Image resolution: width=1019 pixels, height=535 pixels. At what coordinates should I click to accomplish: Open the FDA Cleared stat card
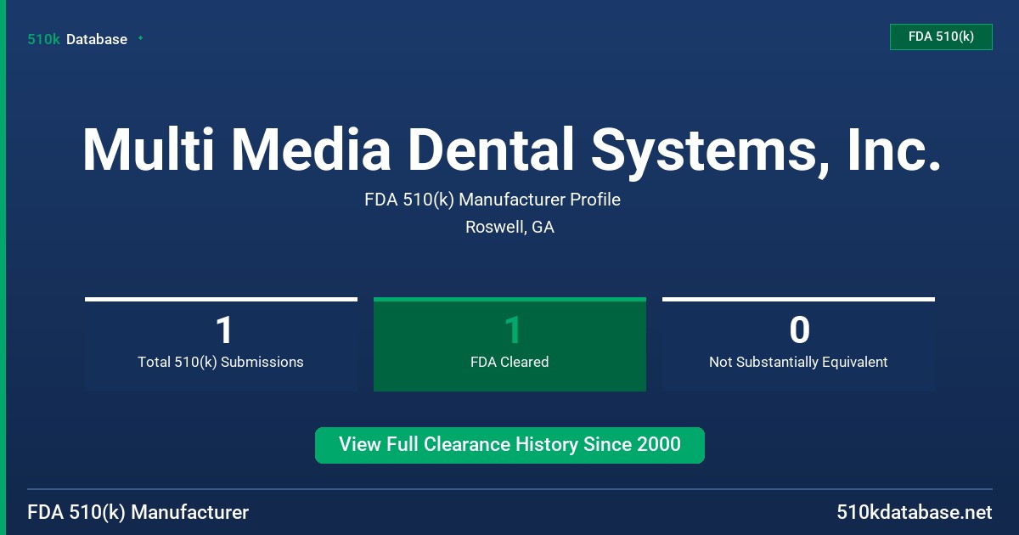509,344
